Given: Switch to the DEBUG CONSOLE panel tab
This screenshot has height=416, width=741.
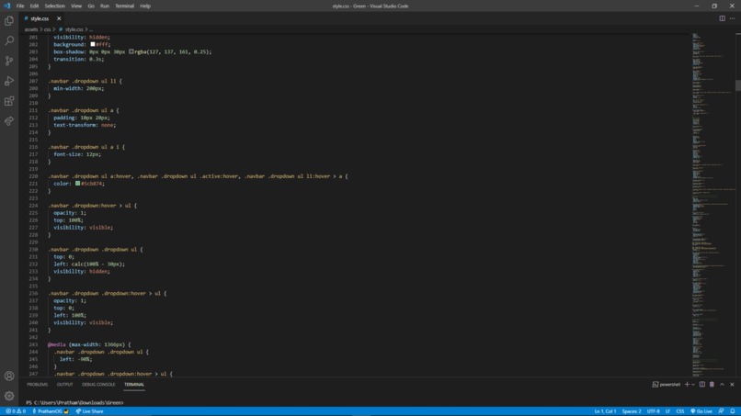Looking at the screenshot, I should pos(98,385).
